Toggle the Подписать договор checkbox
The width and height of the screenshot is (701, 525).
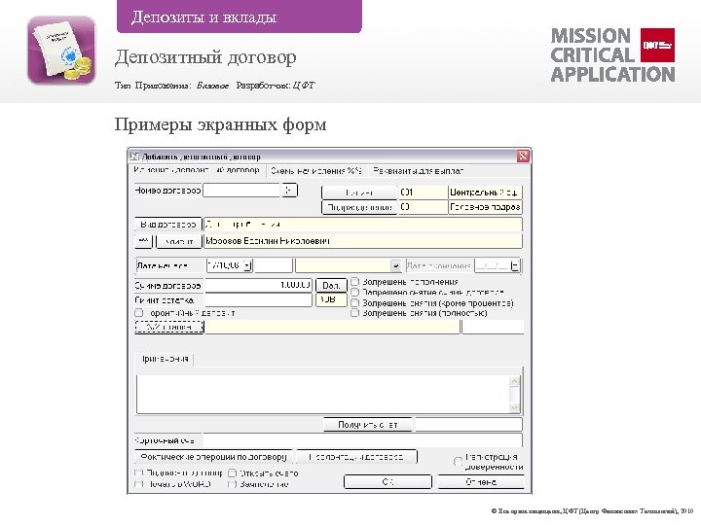pyautogui.click(x=139, y=472)
